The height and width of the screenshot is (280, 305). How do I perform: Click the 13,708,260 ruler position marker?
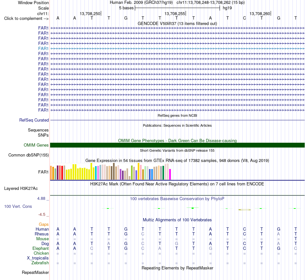pyautogui.click(x=260, y=13)
